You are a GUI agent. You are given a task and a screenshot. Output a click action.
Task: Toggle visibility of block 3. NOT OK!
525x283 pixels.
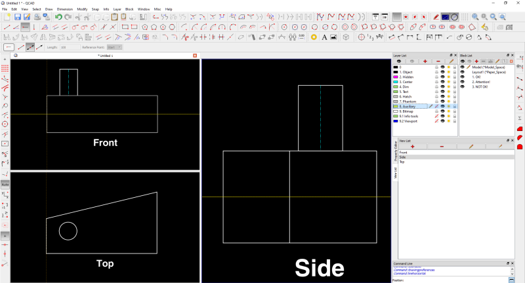(463, 87)
